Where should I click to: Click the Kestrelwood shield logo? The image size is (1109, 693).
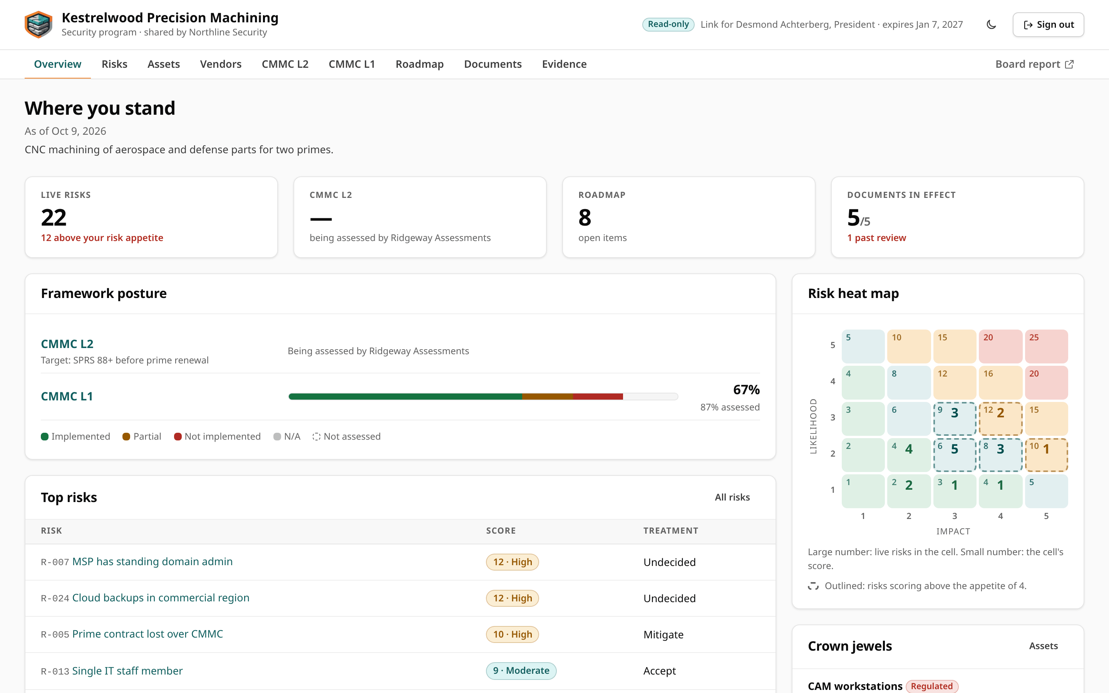click(39, 24)
